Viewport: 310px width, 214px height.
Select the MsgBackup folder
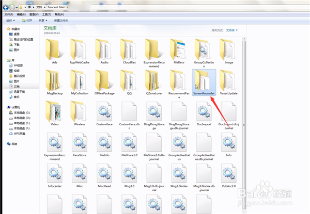pyautogui.click(x=55, y=83)
